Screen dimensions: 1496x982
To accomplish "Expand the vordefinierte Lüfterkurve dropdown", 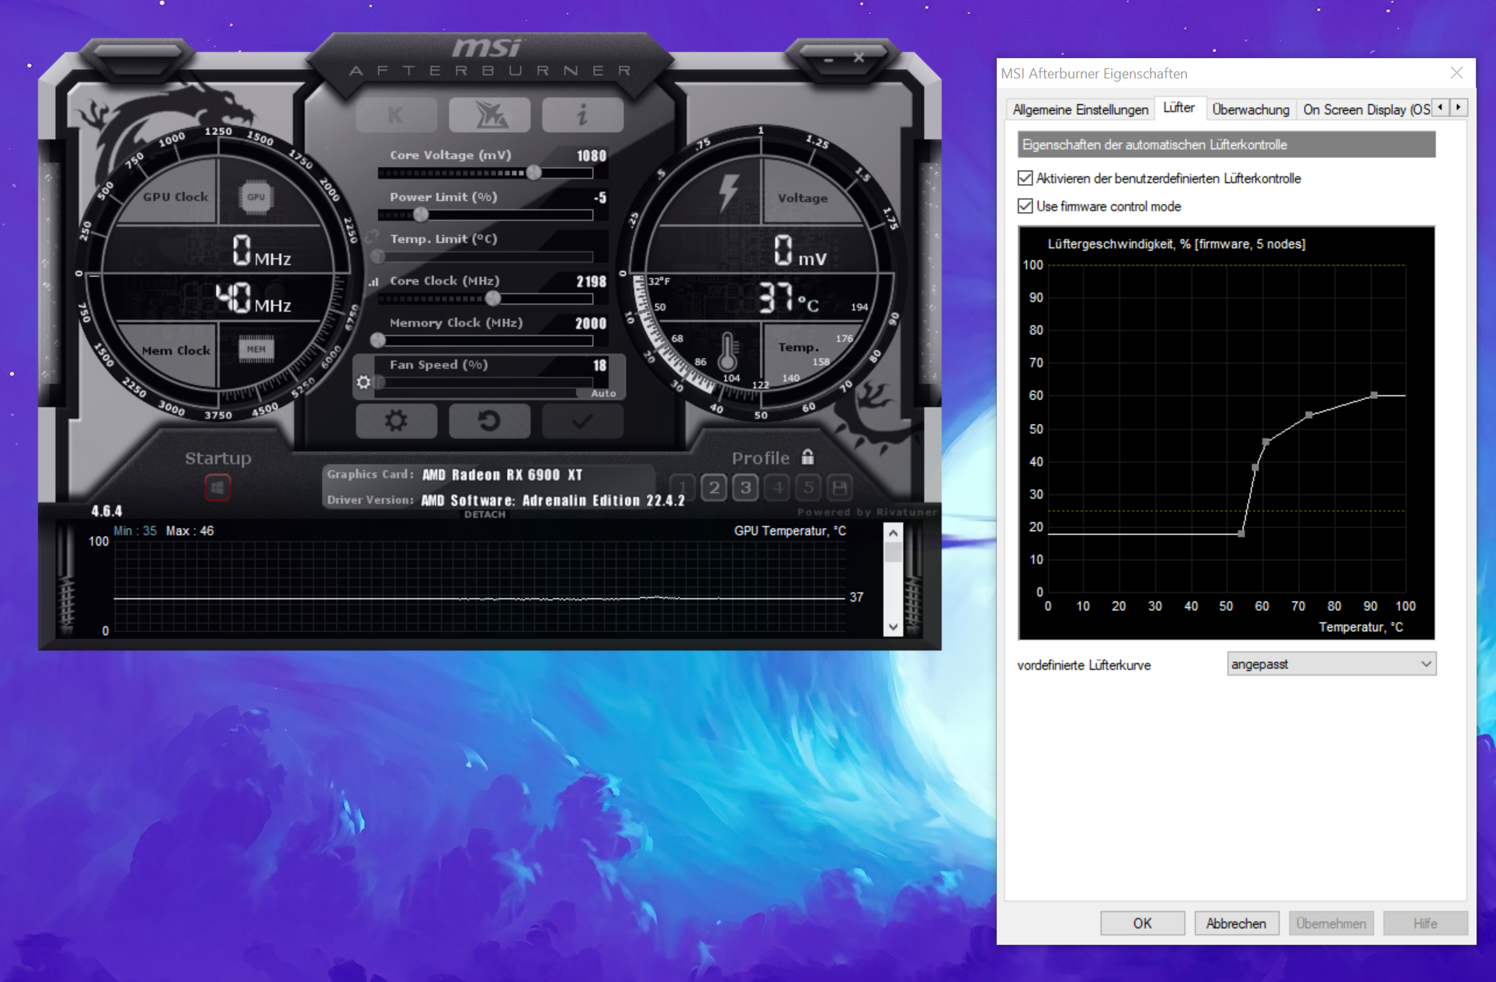I will click(x=1331, y=664).
